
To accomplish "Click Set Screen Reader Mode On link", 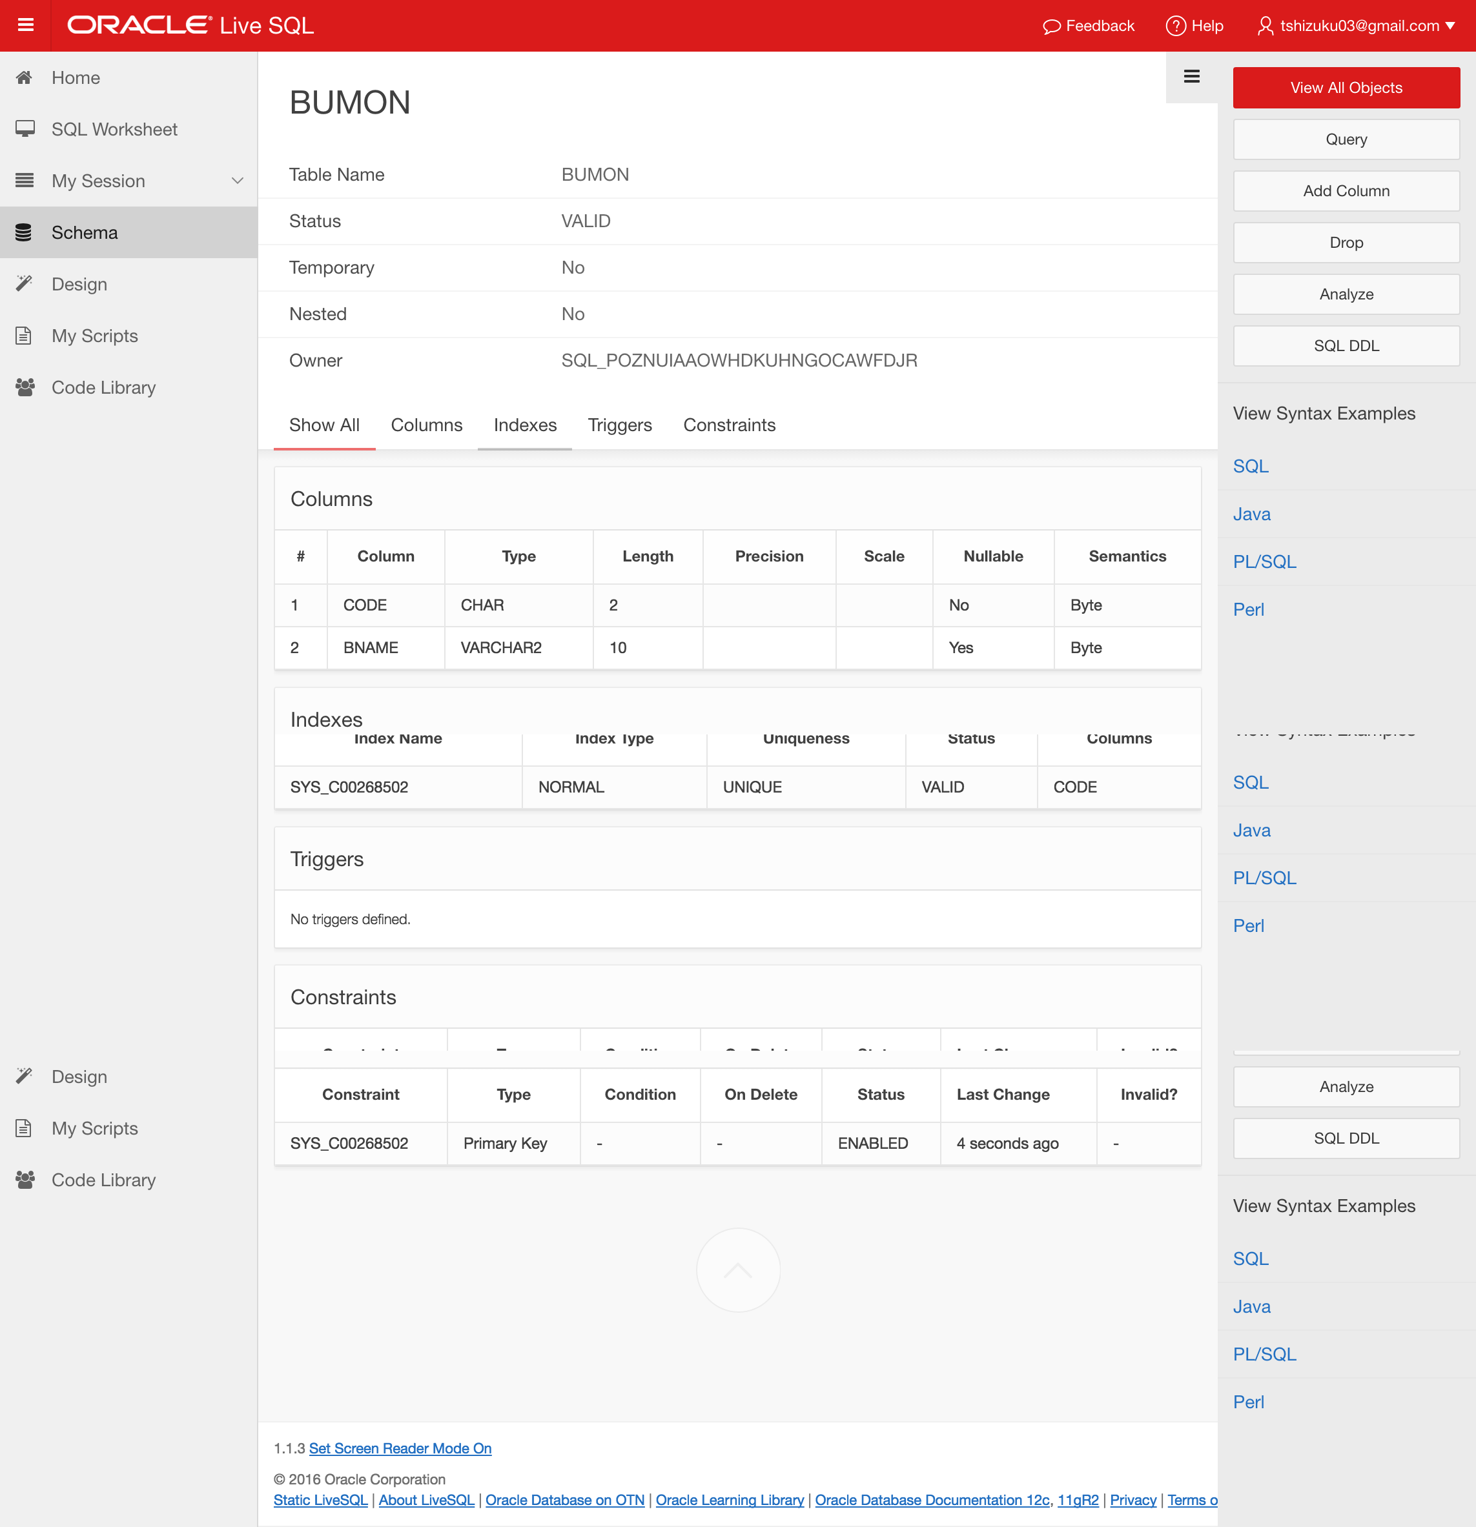I will click(x=400, y=1448).
